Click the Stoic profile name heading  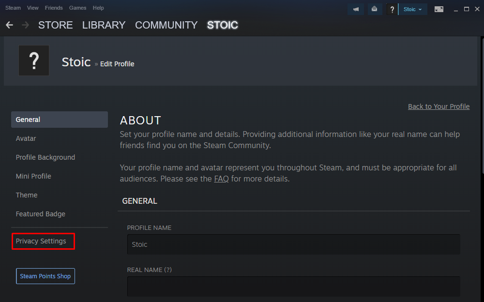click(x=76, y=62)
